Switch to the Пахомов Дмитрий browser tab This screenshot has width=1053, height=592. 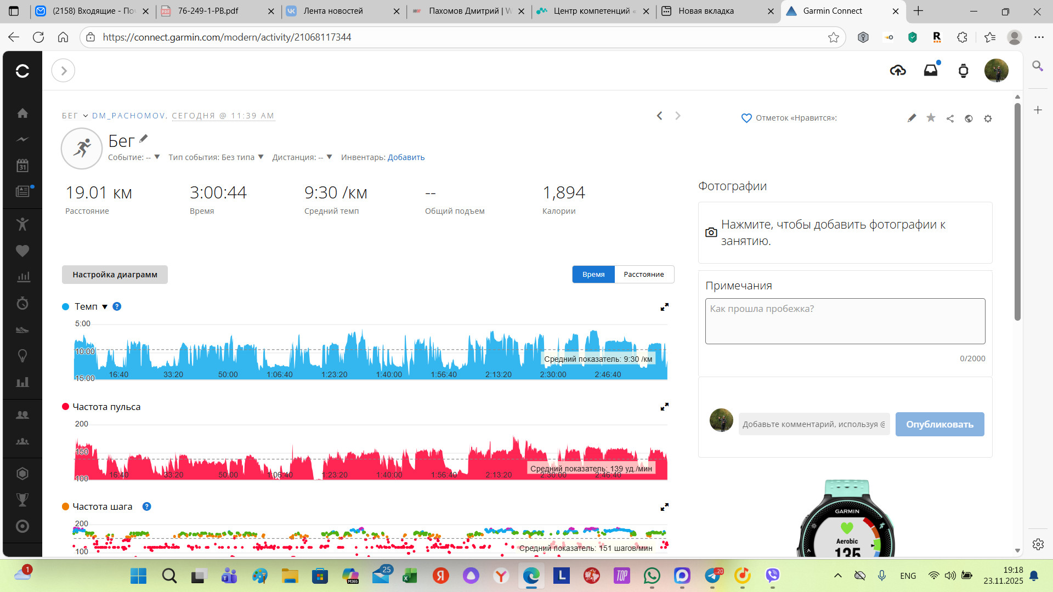tap(469, 11)
